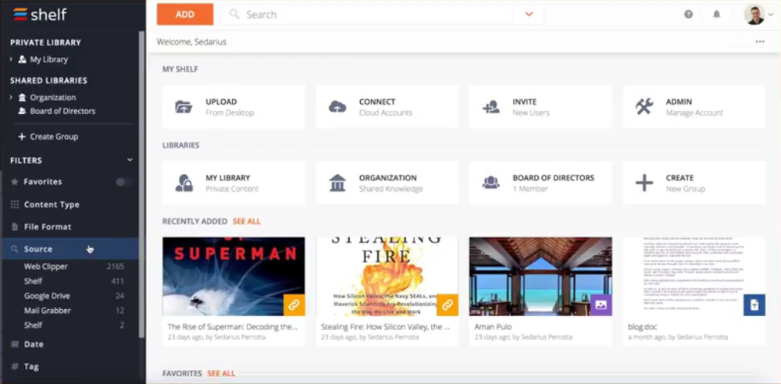Click the Upload folder icon
The image size is (781, 384).
point(184,107)
